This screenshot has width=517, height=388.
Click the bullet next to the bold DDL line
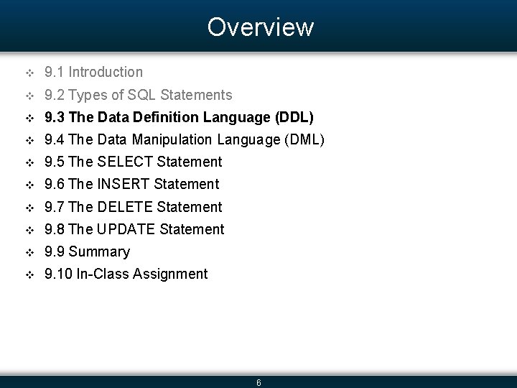tap(29, 118)
